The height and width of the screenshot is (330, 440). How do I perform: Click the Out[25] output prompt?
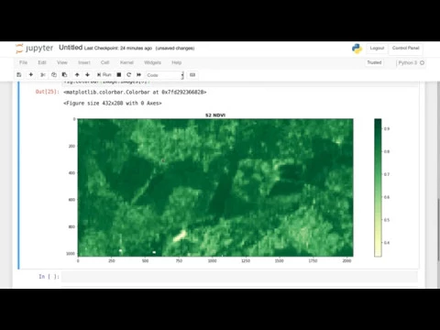[x=48, y=92]
